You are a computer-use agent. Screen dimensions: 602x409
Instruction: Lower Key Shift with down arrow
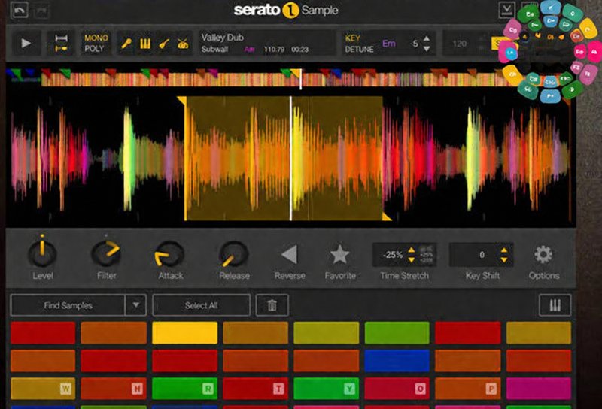[x=504, y=259]
